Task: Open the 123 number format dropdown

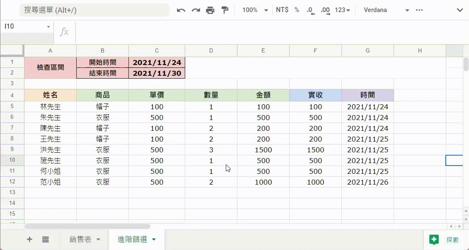Action: [x=342, y=10]
